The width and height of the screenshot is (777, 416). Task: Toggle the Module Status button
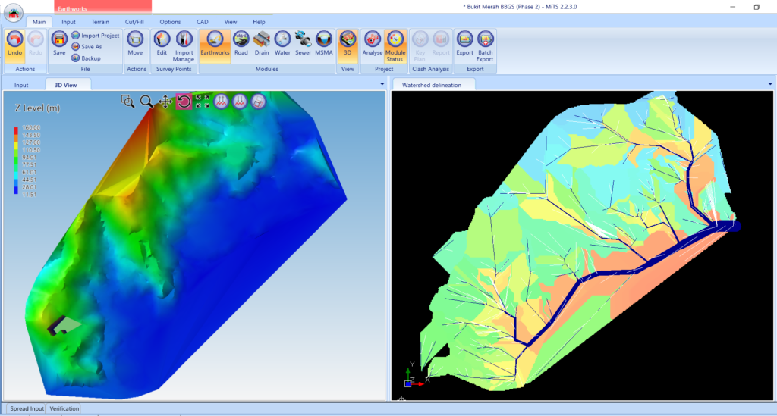tap(395, 46)
